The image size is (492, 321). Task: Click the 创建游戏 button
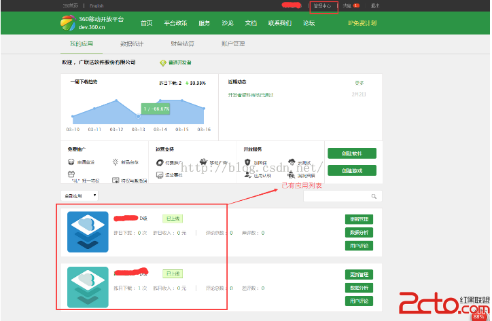(x=352, y=170)
